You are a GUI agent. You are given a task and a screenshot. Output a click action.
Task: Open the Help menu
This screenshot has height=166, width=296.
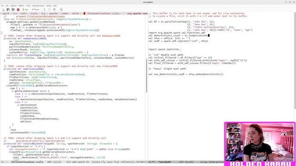(x=55, y=6)
